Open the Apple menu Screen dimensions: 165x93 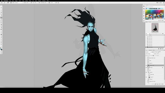(2, 1)
